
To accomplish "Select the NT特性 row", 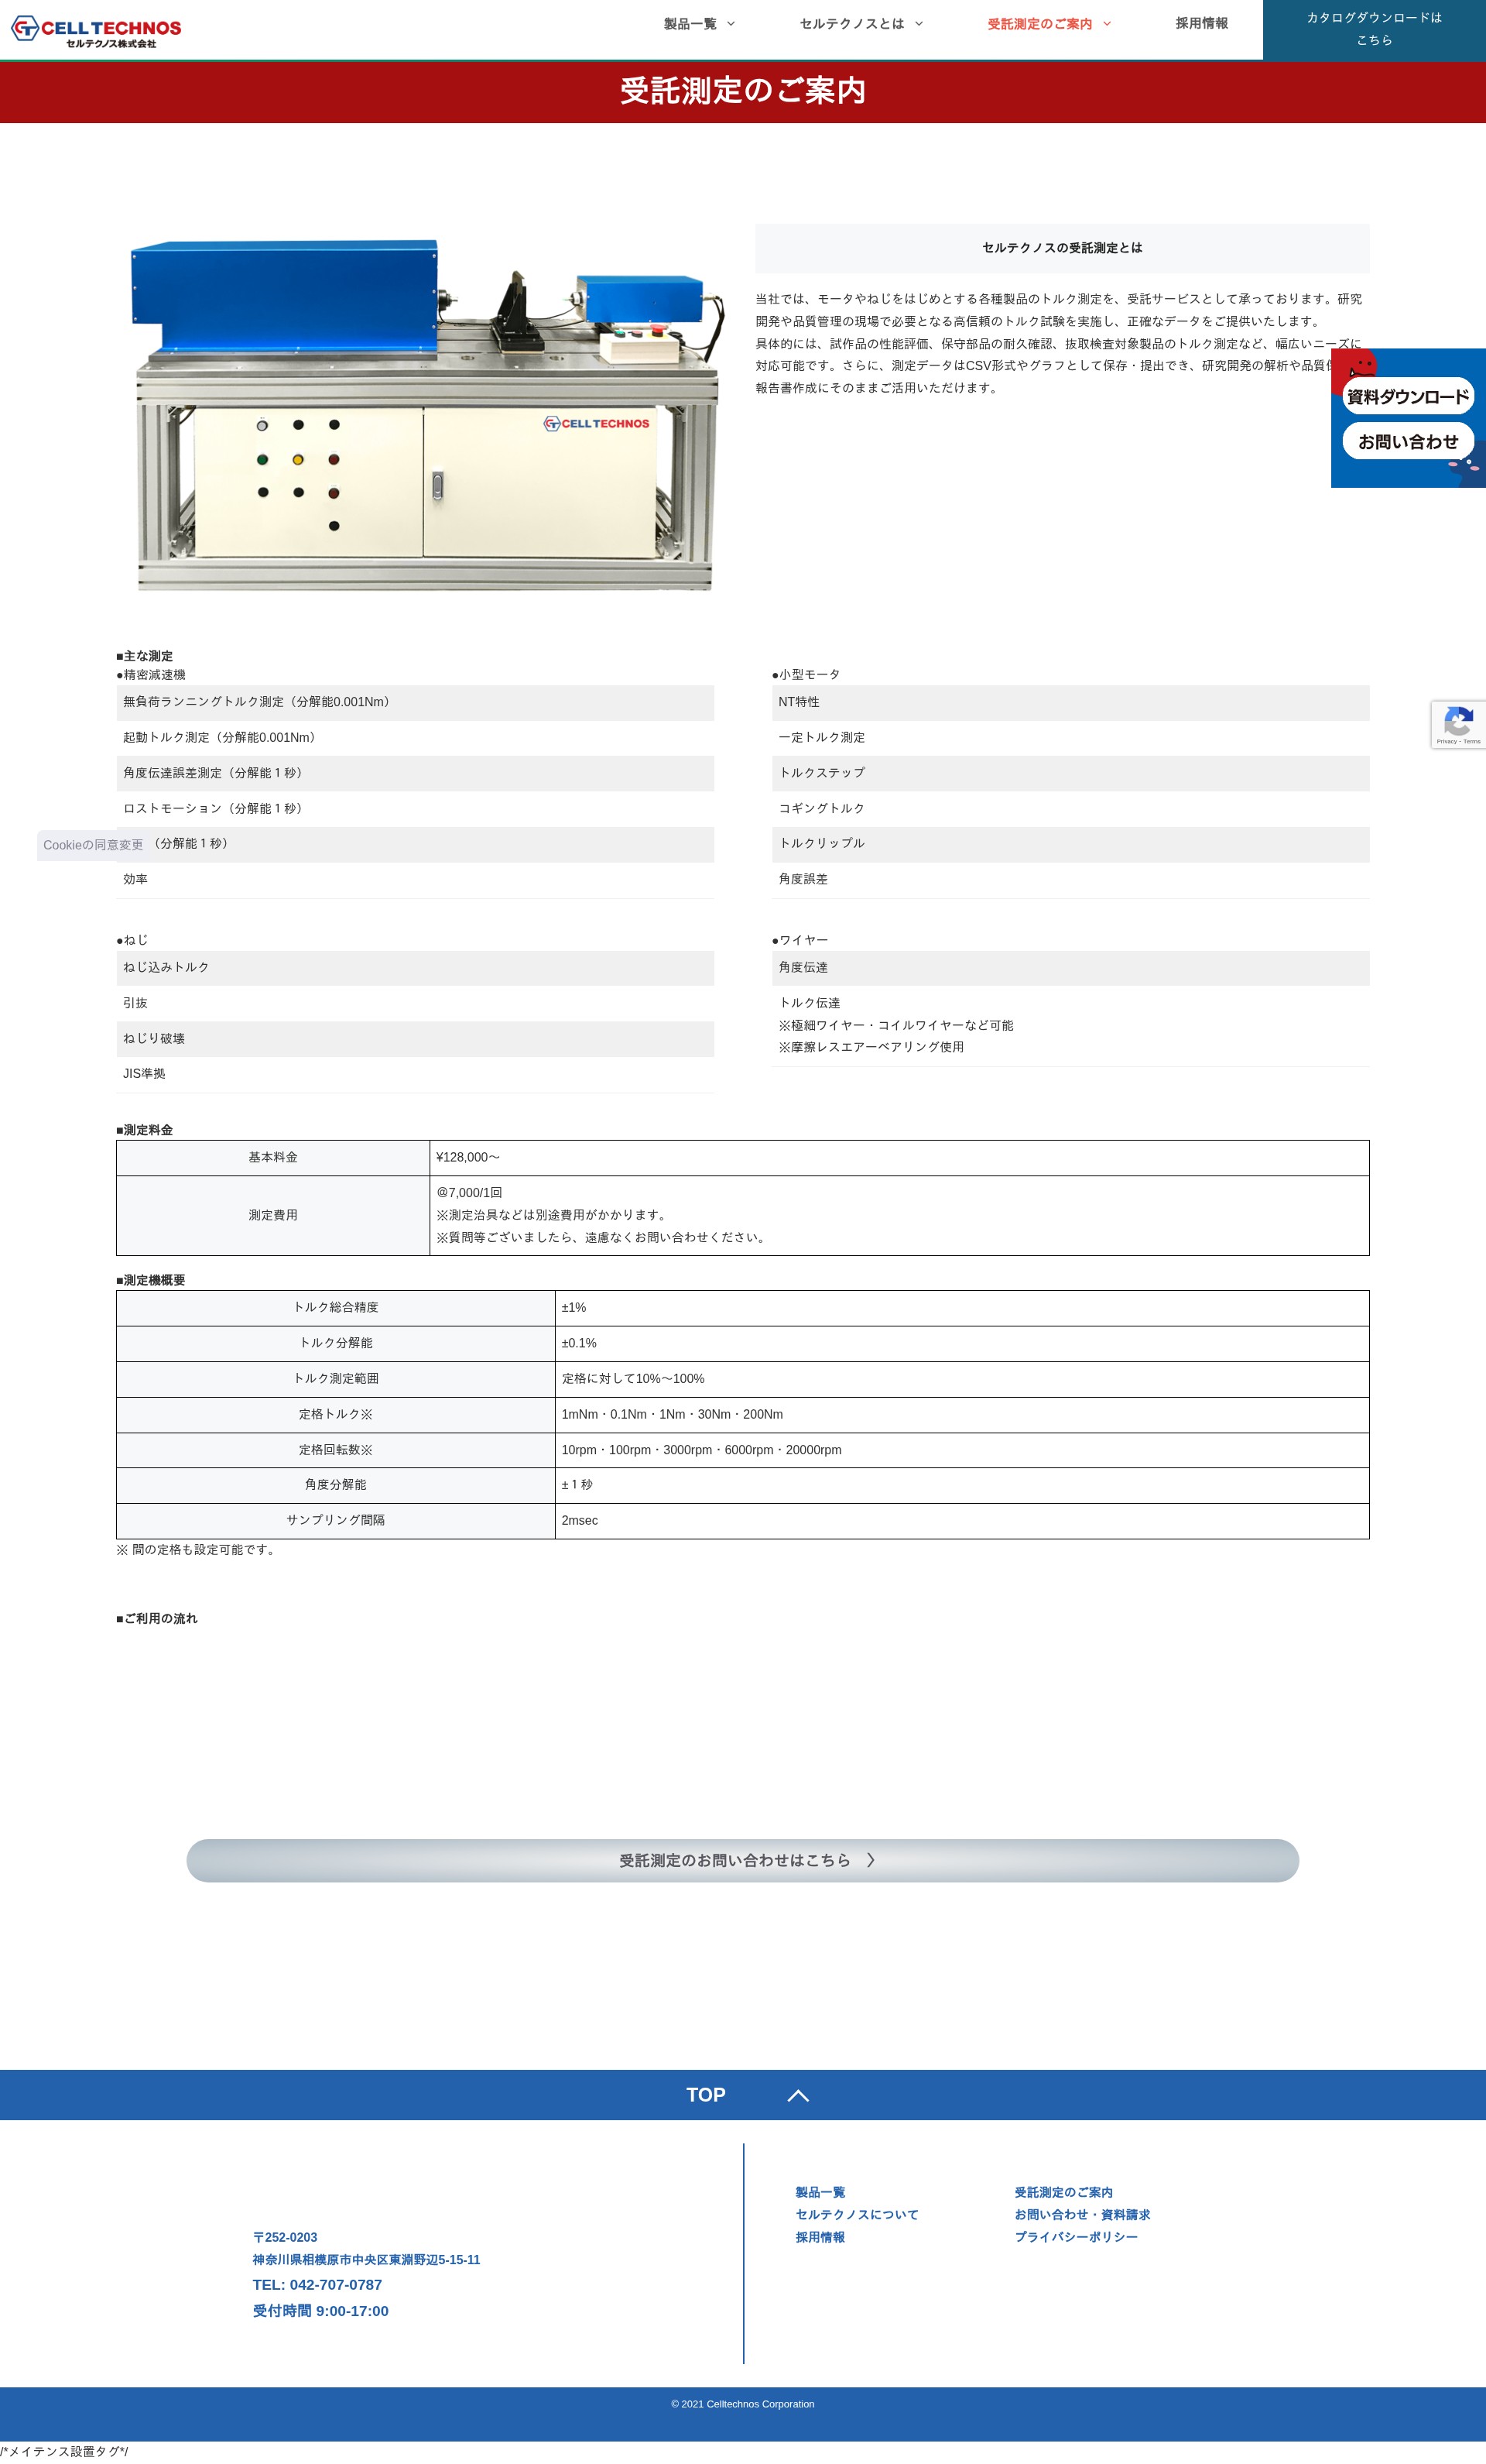I will click(1070, 703).
